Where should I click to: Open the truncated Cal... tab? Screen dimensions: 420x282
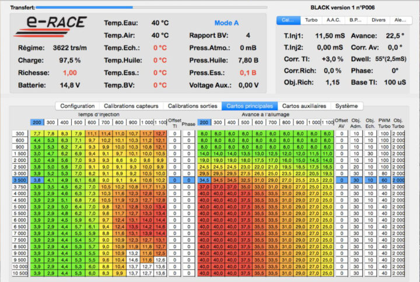[x=288, y=20]
